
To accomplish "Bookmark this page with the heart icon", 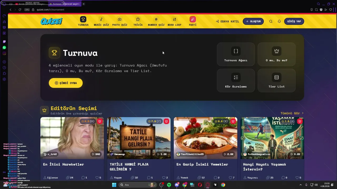I will click(331, 10).
